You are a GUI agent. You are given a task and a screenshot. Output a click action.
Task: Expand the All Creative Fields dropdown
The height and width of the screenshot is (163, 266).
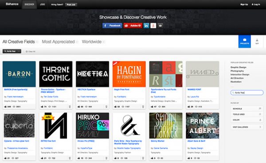pyautogui.click(x=20, y=42)
